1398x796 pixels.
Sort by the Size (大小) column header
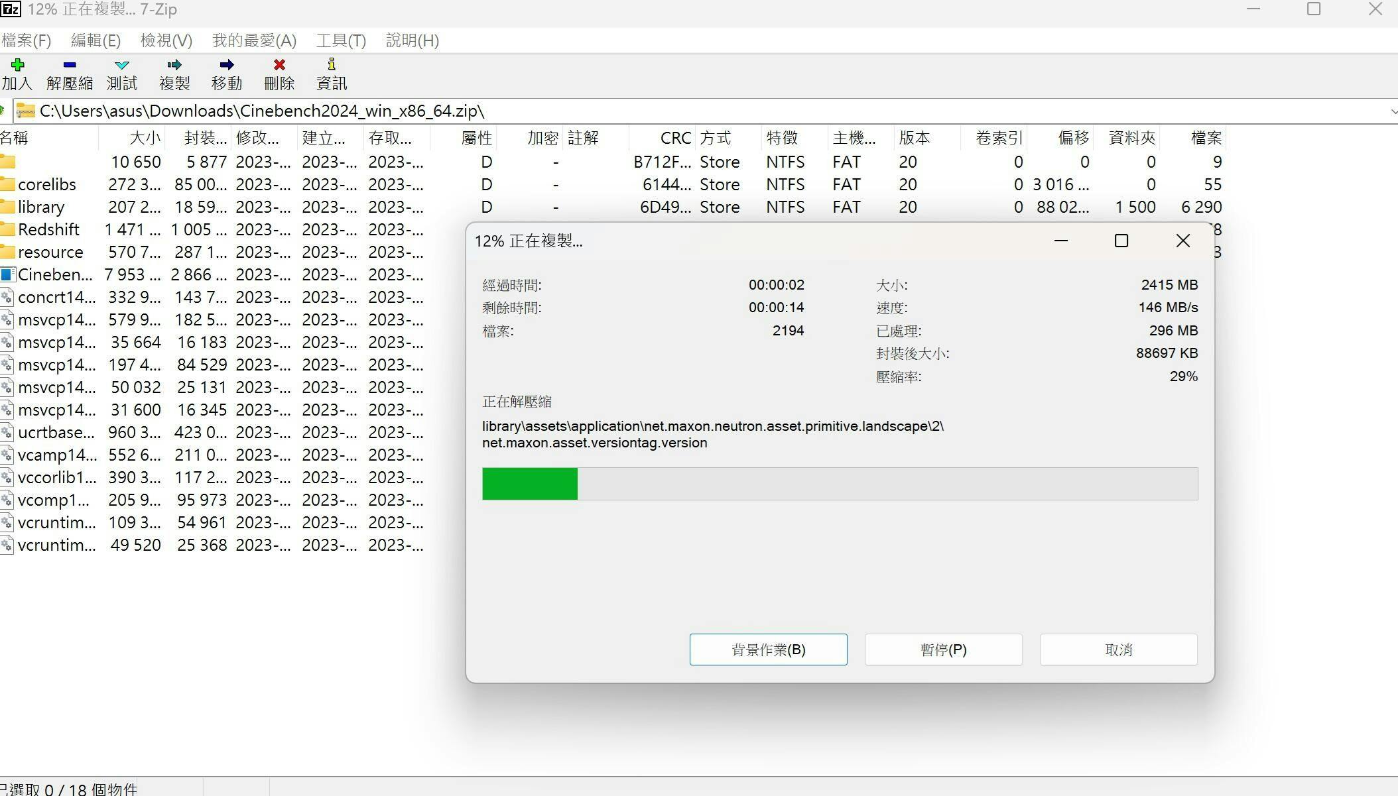(131, 138)
